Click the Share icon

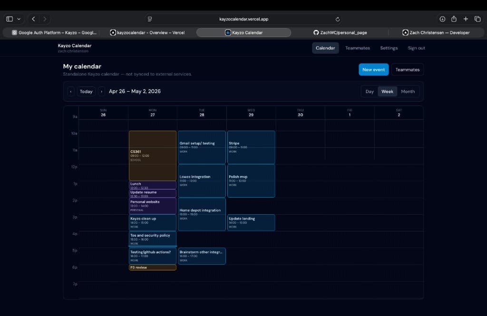coord(453,19)
